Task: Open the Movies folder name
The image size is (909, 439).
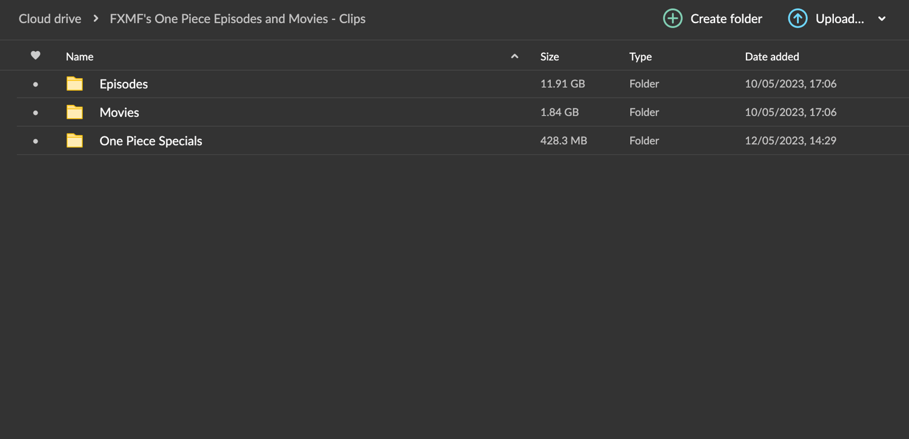Action: click(119, 112)
